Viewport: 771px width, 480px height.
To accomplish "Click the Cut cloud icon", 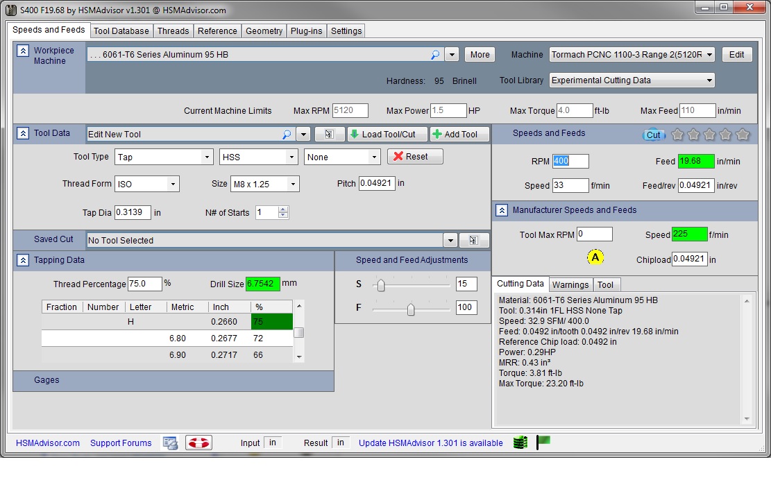I will [x=653, y=135].
